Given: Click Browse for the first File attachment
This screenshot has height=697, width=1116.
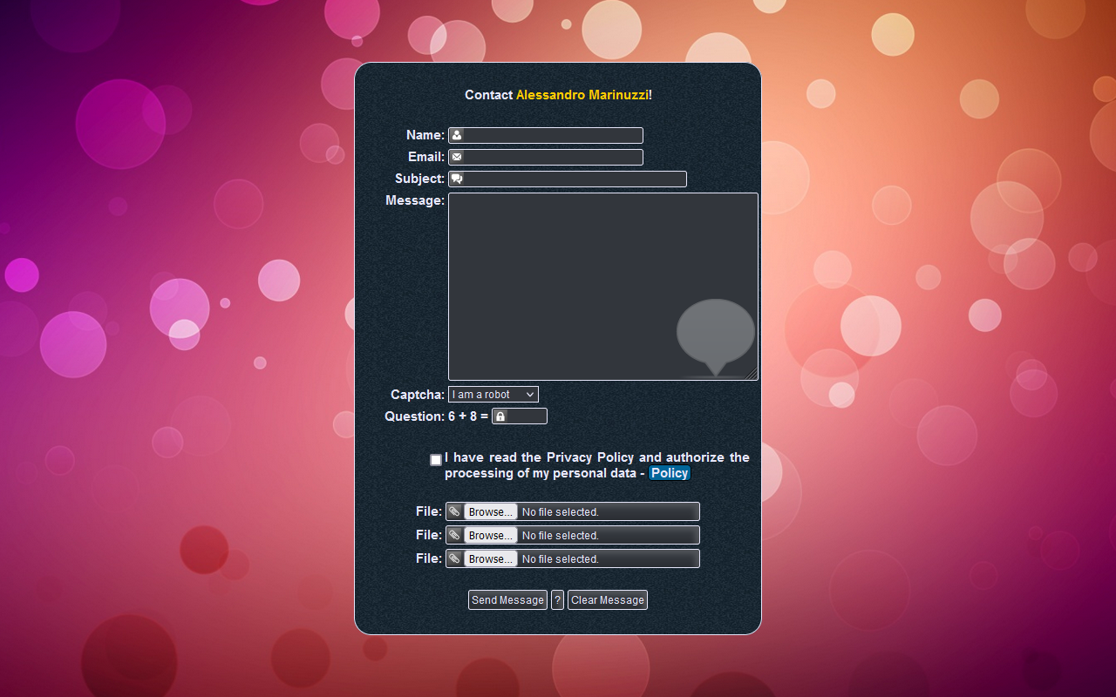Looking at the screenshot, I should pyautogui.click(x=489, y=511).
